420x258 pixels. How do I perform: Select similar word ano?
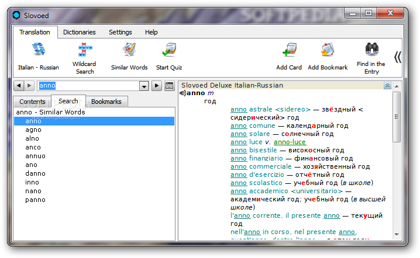[x=32, y=165]
